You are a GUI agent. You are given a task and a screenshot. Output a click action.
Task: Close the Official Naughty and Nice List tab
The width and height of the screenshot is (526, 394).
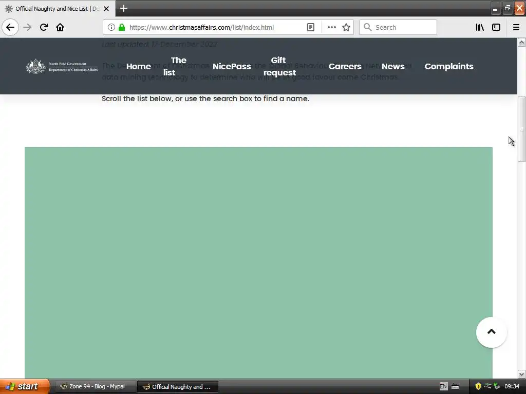point(106,9)
